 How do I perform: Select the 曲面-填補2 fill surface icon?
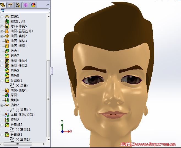pos(7,36)
